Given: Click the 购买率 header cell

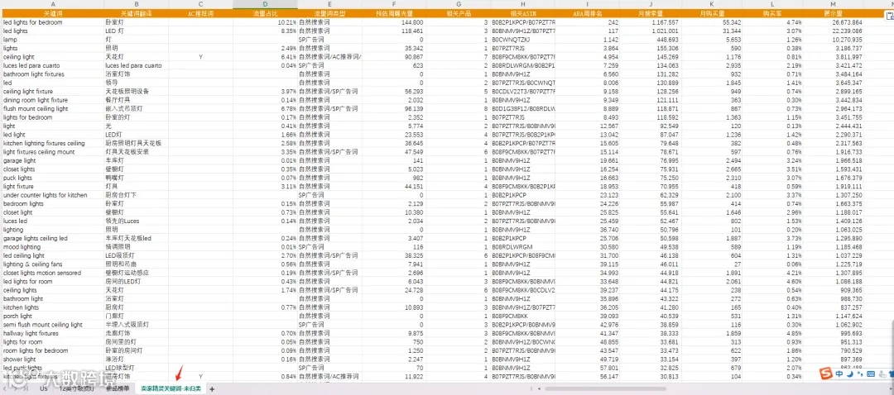Looking at the screenshot, I should (x=771, y=13).
